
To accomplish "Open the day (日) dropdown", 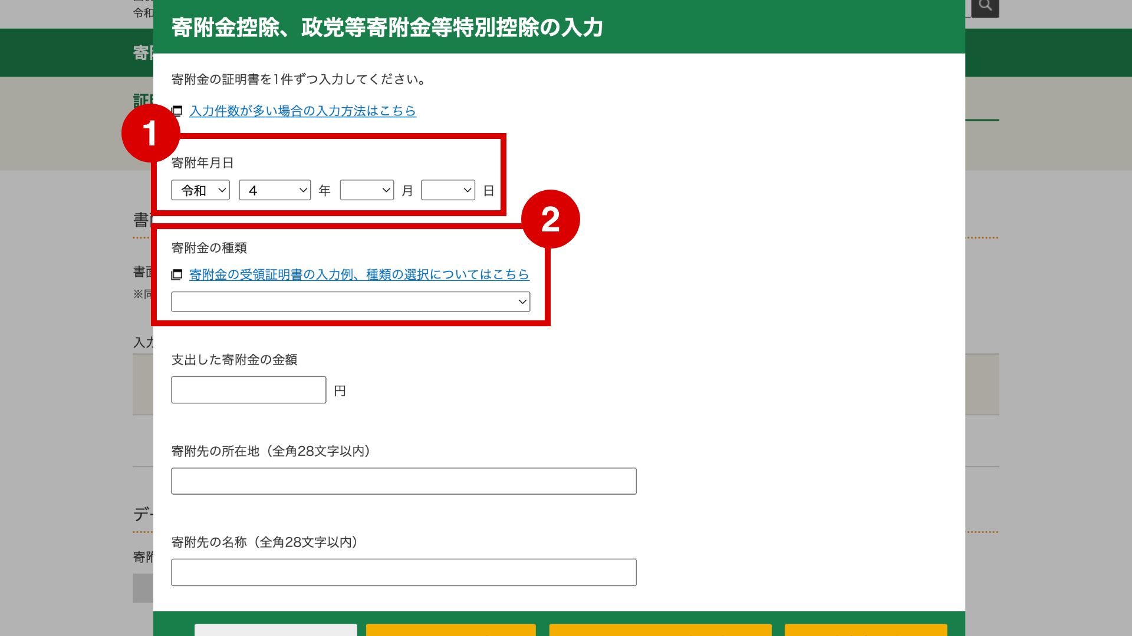I will pos(448,190).
